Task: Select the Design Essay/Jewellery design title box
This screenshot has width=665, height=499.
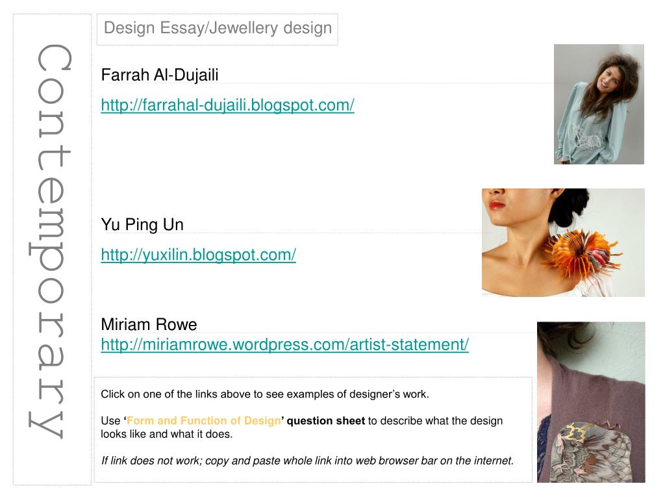Action: pyautogui.click(x=217, y=29)
